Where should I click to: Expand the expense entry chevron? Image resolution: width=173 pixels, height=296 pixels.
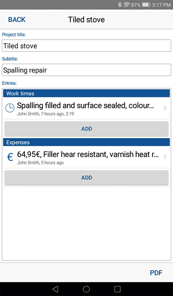[x=165, y=157]
